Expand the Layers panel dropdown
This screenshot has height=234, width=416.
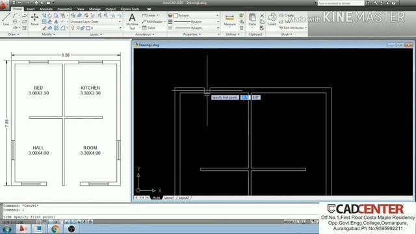[96, 34]
